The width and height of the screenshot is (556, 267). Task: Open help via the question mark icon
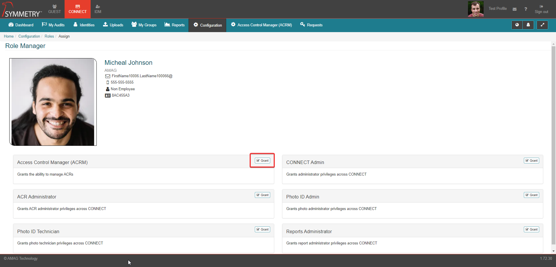526,9
